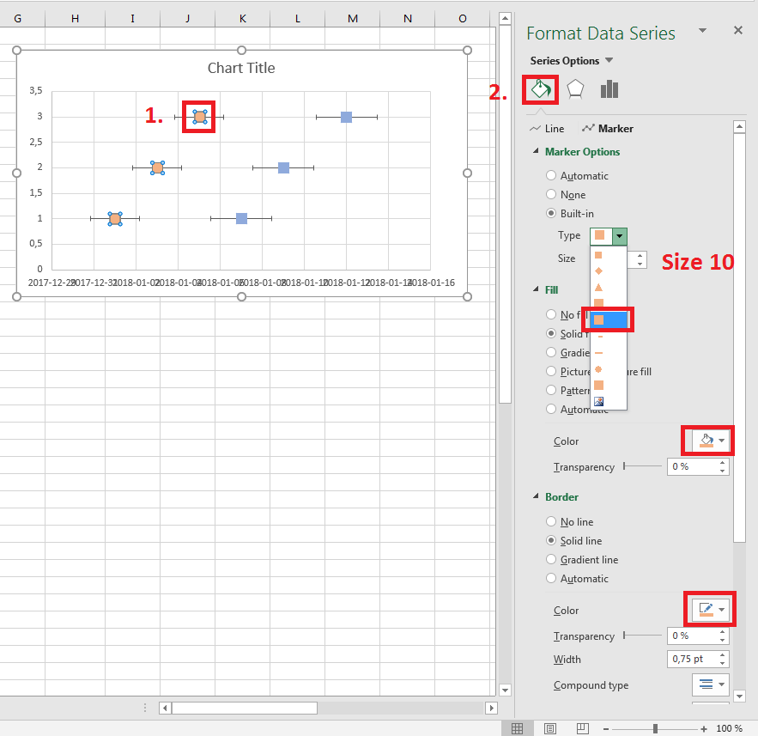Zoom in with the plus button

pyautogui.click(x=704, y=728)
